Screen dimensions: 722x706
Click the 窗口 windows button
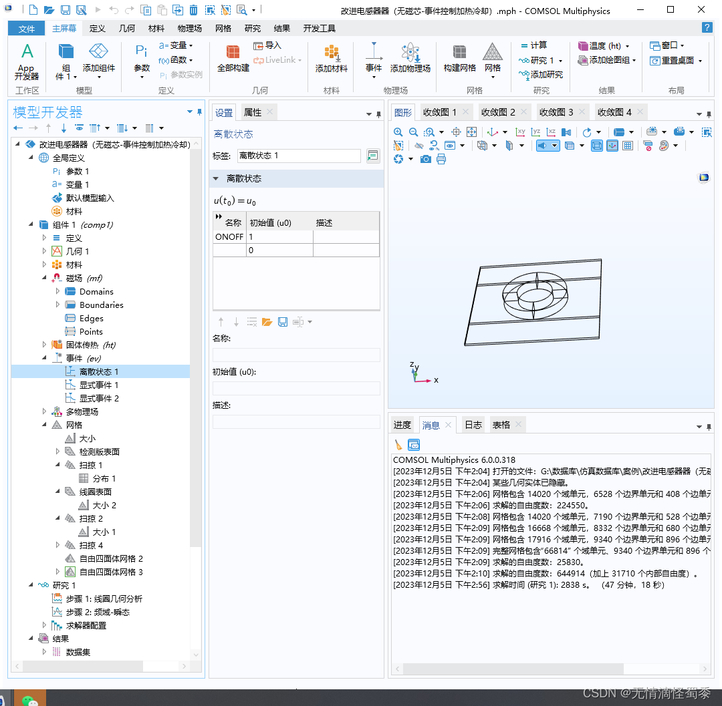(x=667, y=45)
